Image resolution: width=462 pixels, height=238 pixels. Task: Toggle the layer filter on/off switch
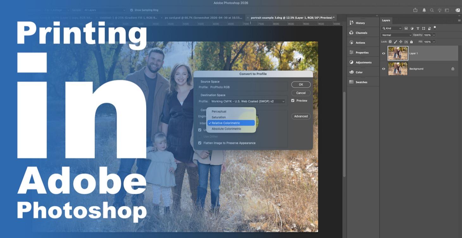coord(435,28)
